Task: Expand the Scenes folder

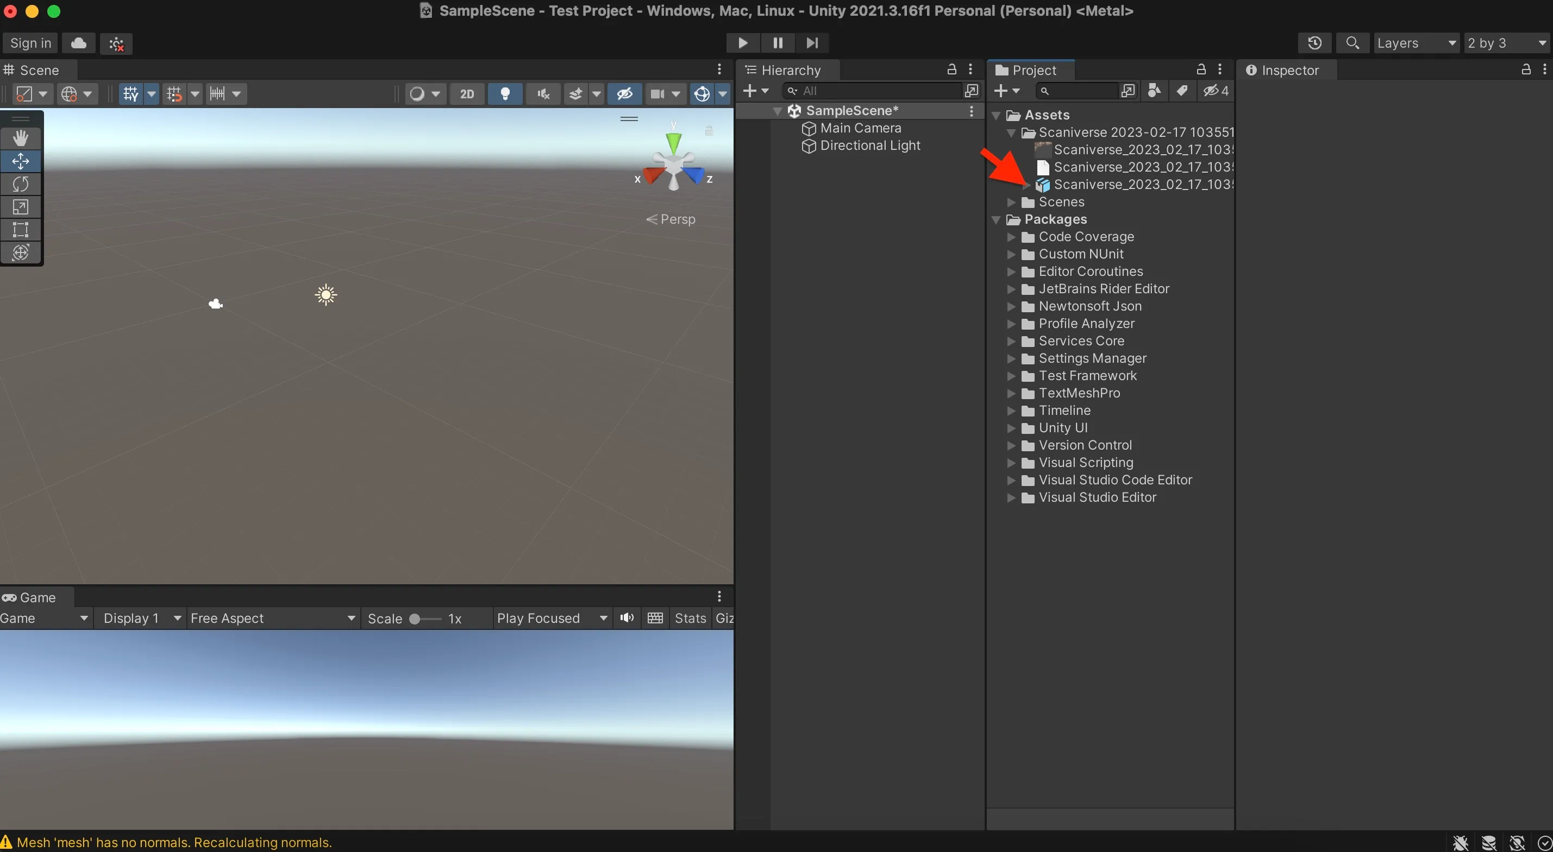Action: coord(1011,202)
